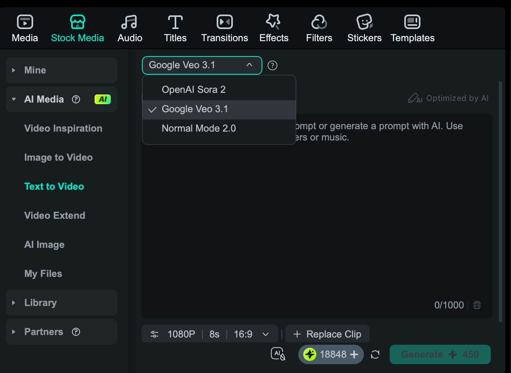Open the help icon beside the model selector
The height and width of the screenshot is (373, 511).
[272, 65]
